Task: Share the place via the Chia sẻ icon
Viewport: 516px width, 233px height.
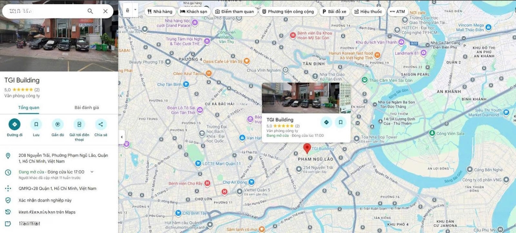Action: 101,124
